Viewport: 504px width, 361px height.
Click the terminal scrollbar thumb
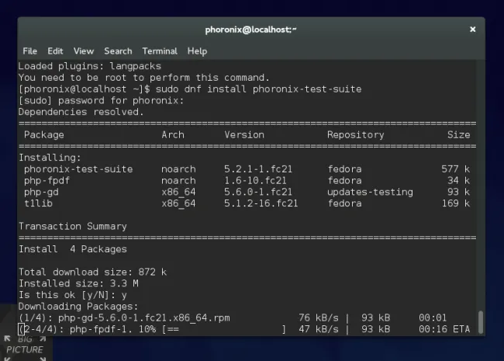tap(481, 322)
